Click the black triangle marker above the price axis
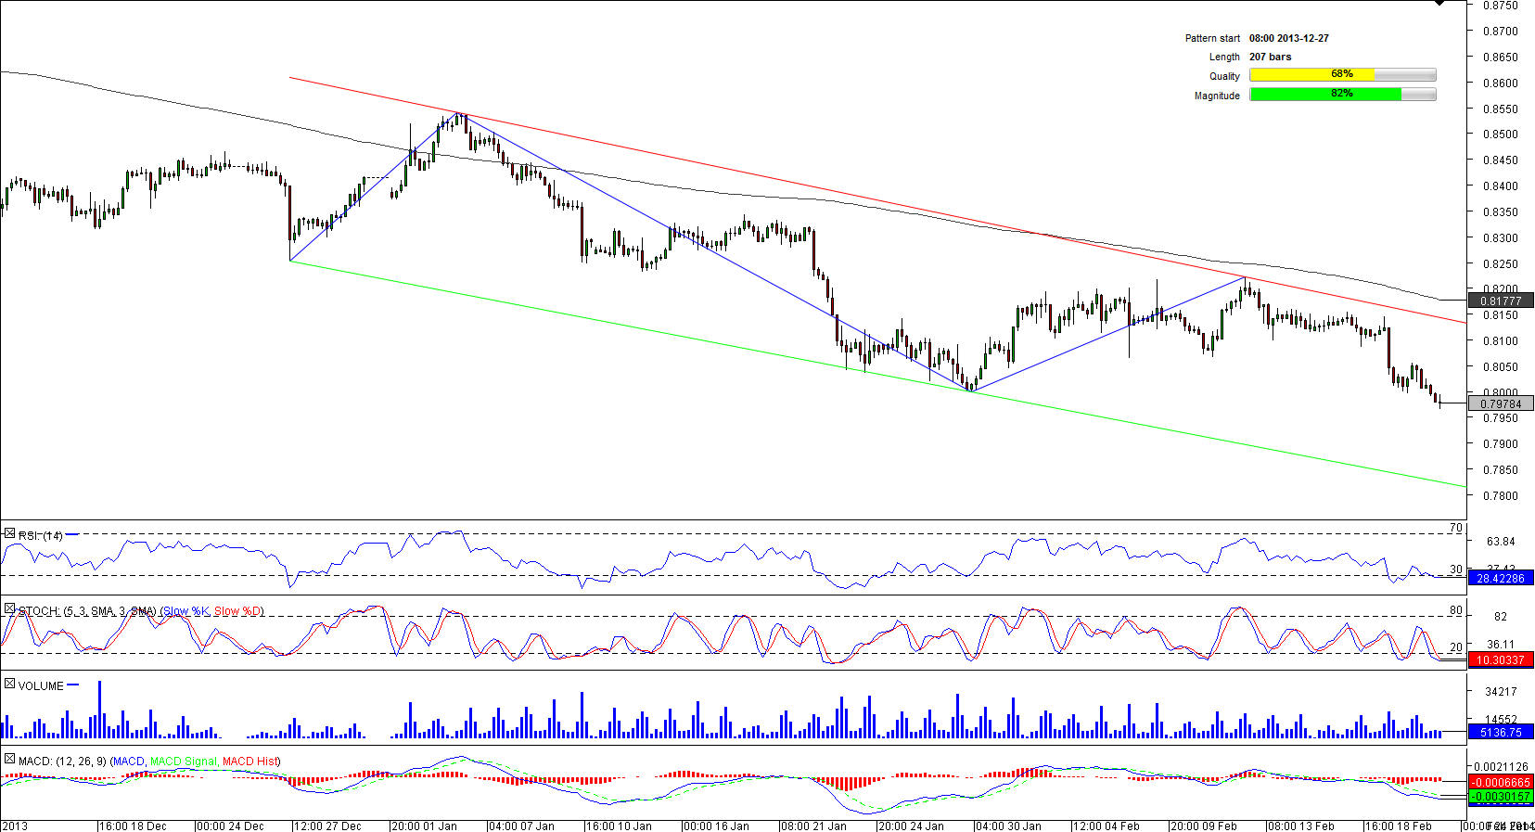Viewport: 1535px width, 832px height. (1439, 4)
